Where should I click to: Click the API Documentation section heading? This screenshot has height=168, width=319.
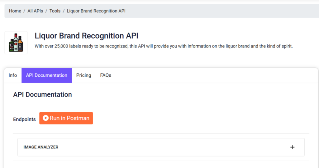click(x=42, y=94)
